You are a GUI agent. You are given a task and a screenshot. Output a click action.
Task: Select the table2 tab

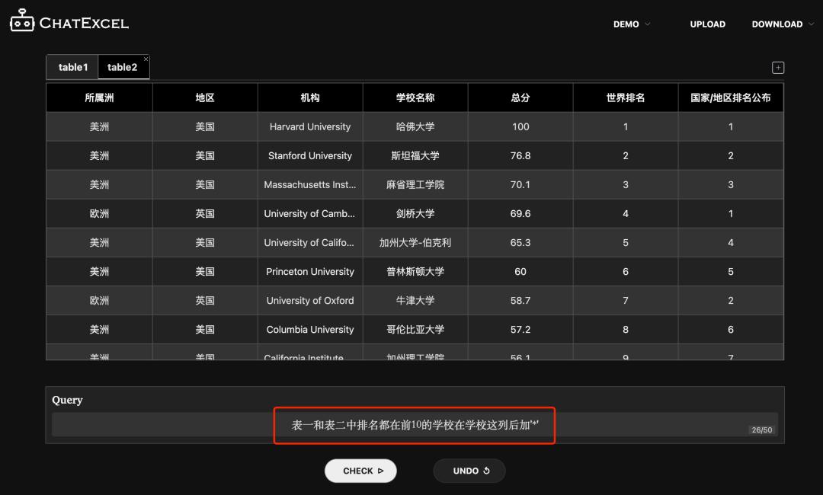coord(123,67)
